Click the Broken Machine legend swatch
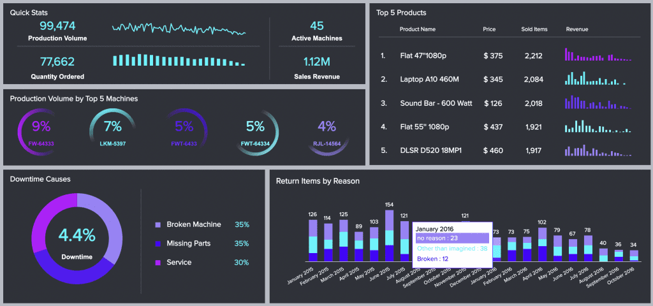This screenshot has height=306, width=653. point(158,225)
